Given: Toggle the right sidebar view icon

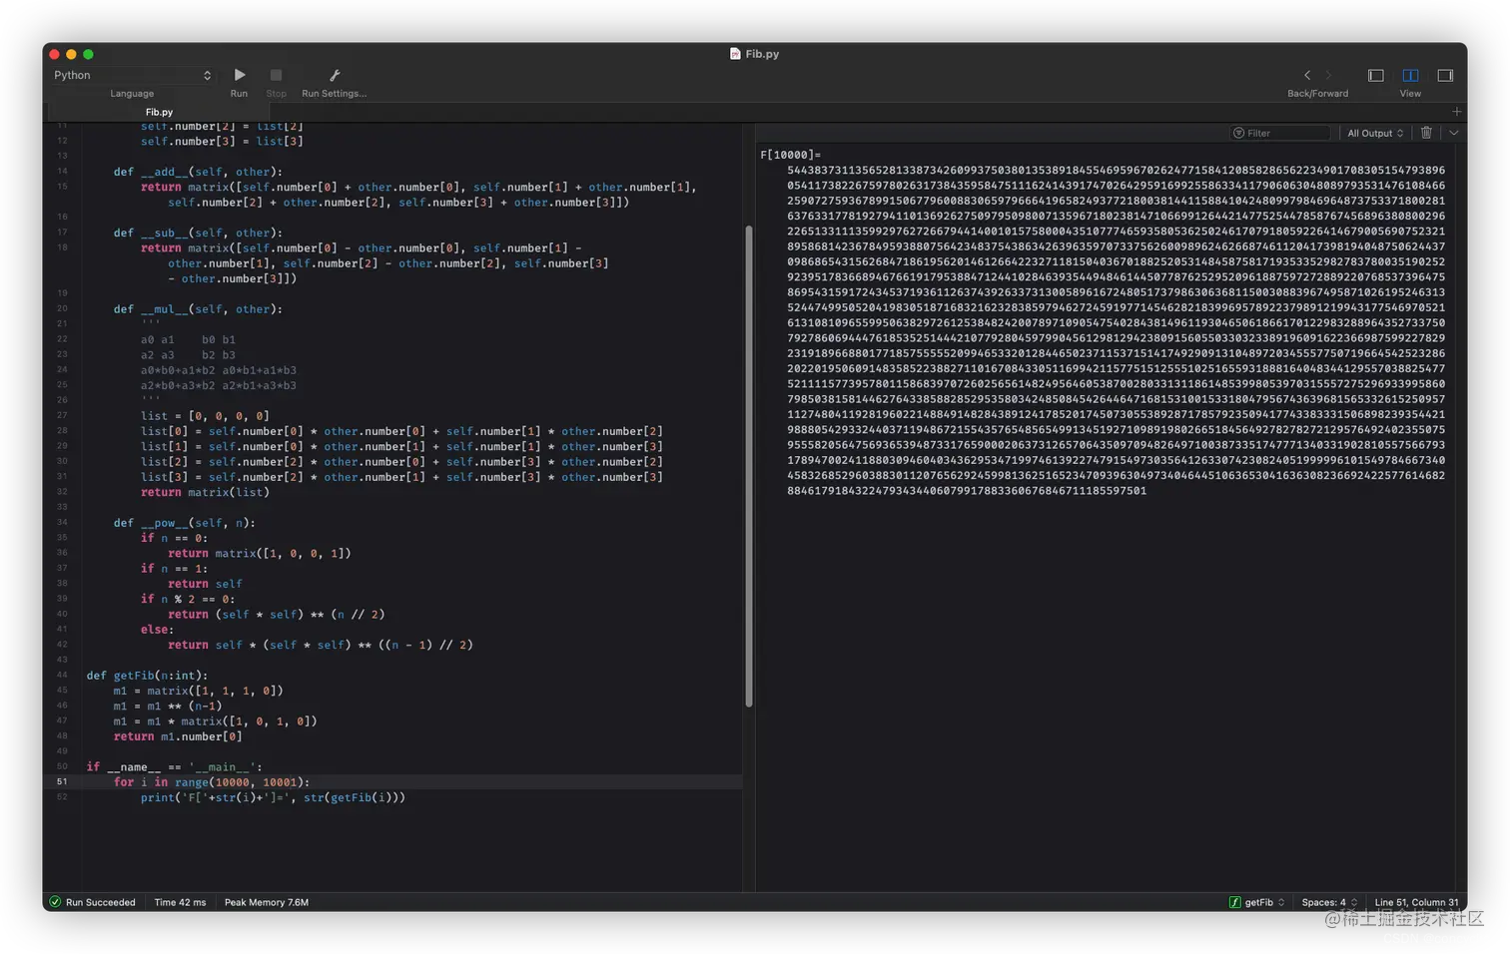Looking at the screenshot, I should [1445, 76].
